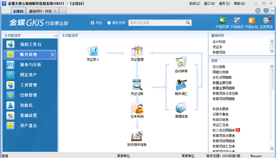Image resolution: width=276 pixels, height=158 pixels.
Task: Click down arrow of 基础资料 scrollbar
Action: point(272,51)
